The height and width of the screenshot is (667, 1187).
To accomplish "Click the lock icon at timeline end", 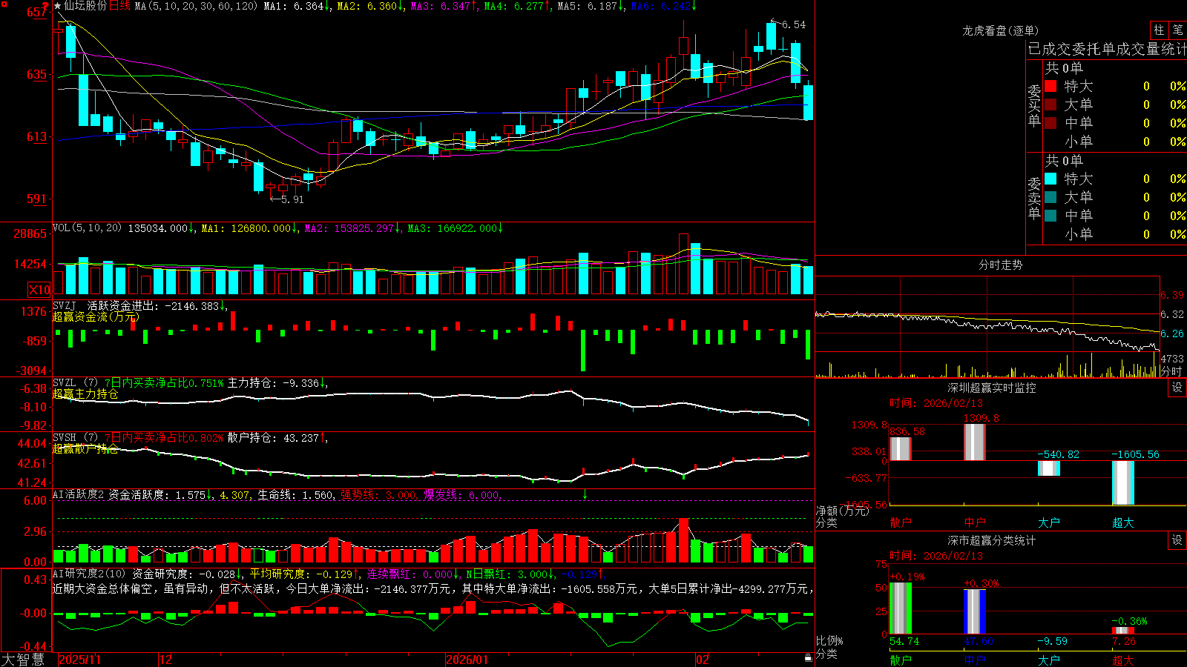I will click(808, 658).
